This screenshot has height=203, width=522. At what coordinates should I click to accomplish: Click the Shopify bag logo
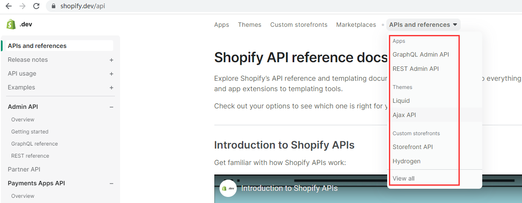11,24
